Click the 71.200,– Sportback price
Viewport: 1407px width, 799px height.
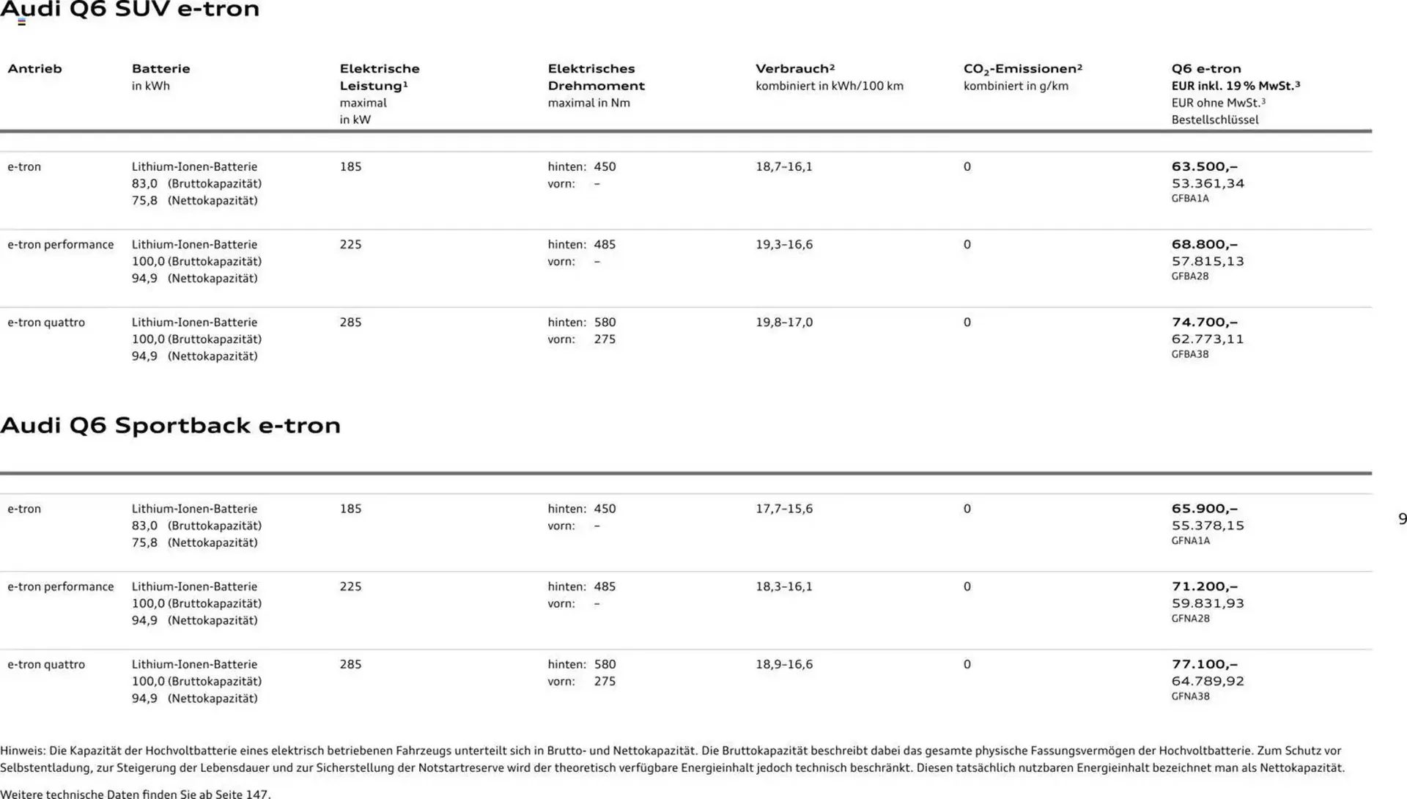pyautogui.click(x=1204, y=586)
